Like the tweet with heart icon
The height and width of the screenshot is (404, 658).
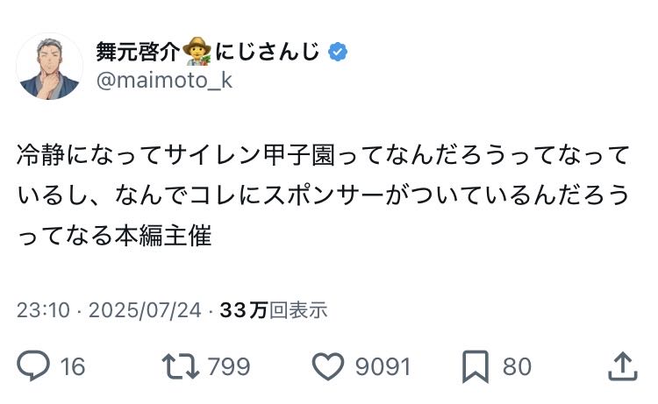click(x=328, y=366)
